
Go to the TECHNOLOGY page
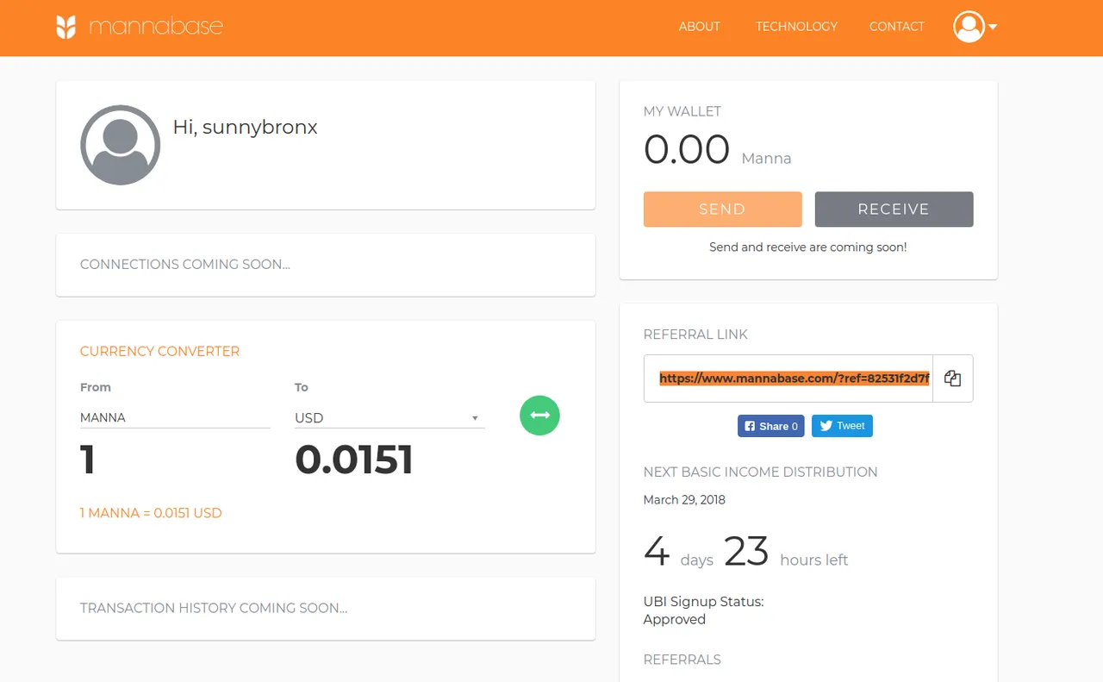[x=796, y=27]
